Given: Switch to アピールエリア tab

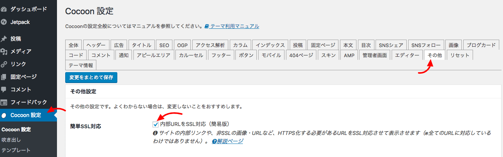Looking at the screenshot, I should pyautogui.click(x=153, y=55).
